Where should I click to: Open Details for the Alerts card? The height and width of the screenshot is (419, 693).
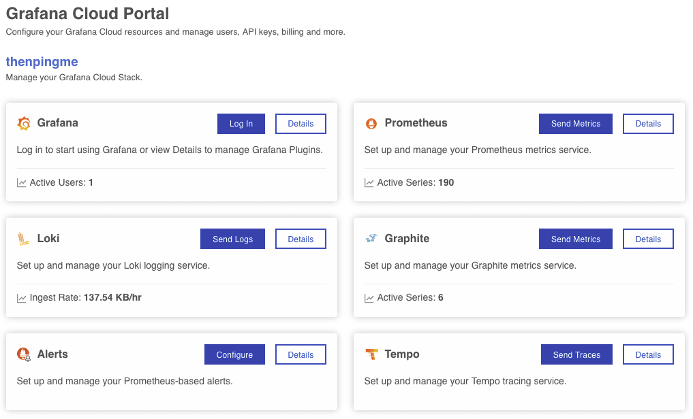[x=301, y=354]
